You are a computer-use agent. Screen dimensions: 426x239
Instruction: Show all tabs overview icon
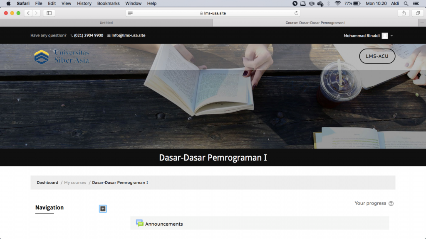click(x=418, y=13)
